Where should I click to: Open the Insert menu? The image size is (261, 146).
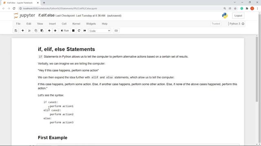52,24
